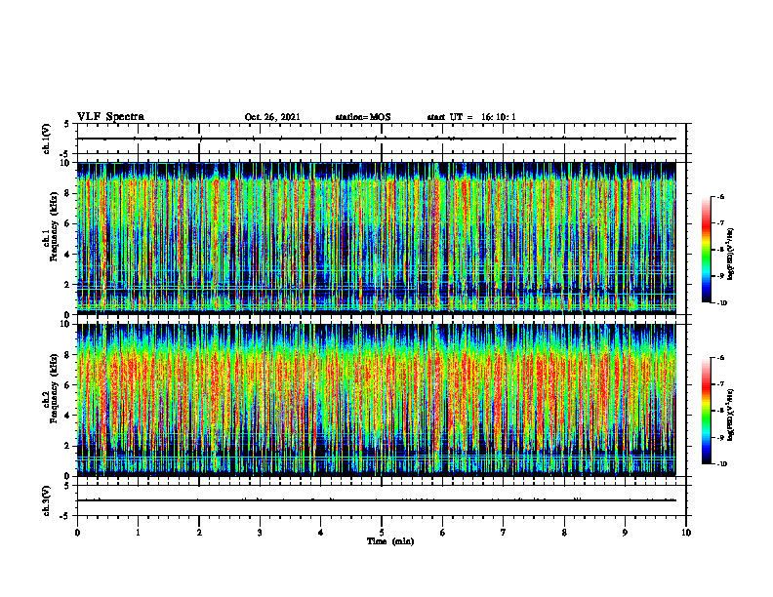
Task: Click the "7" tick on the time axis
Action: point(504,533)
